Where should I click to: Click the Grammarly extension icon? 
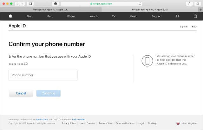point(56,3)
